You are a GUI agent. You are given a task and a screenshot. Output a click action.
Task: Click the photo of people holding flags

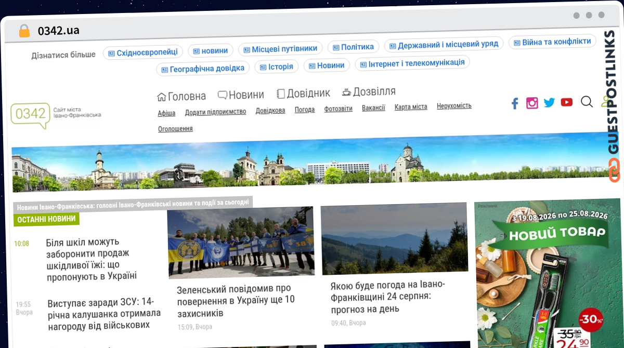tap(241, 242)
